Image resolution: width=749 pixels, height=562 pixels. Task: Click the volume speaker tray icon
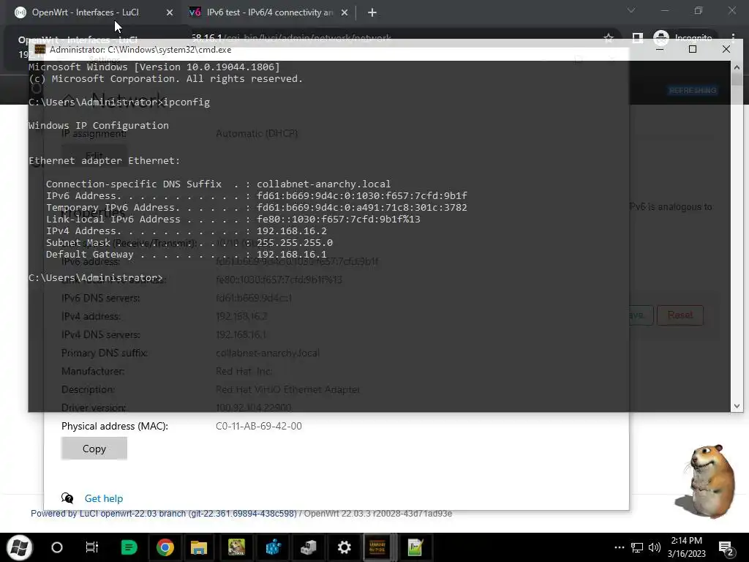coord(655,547)
